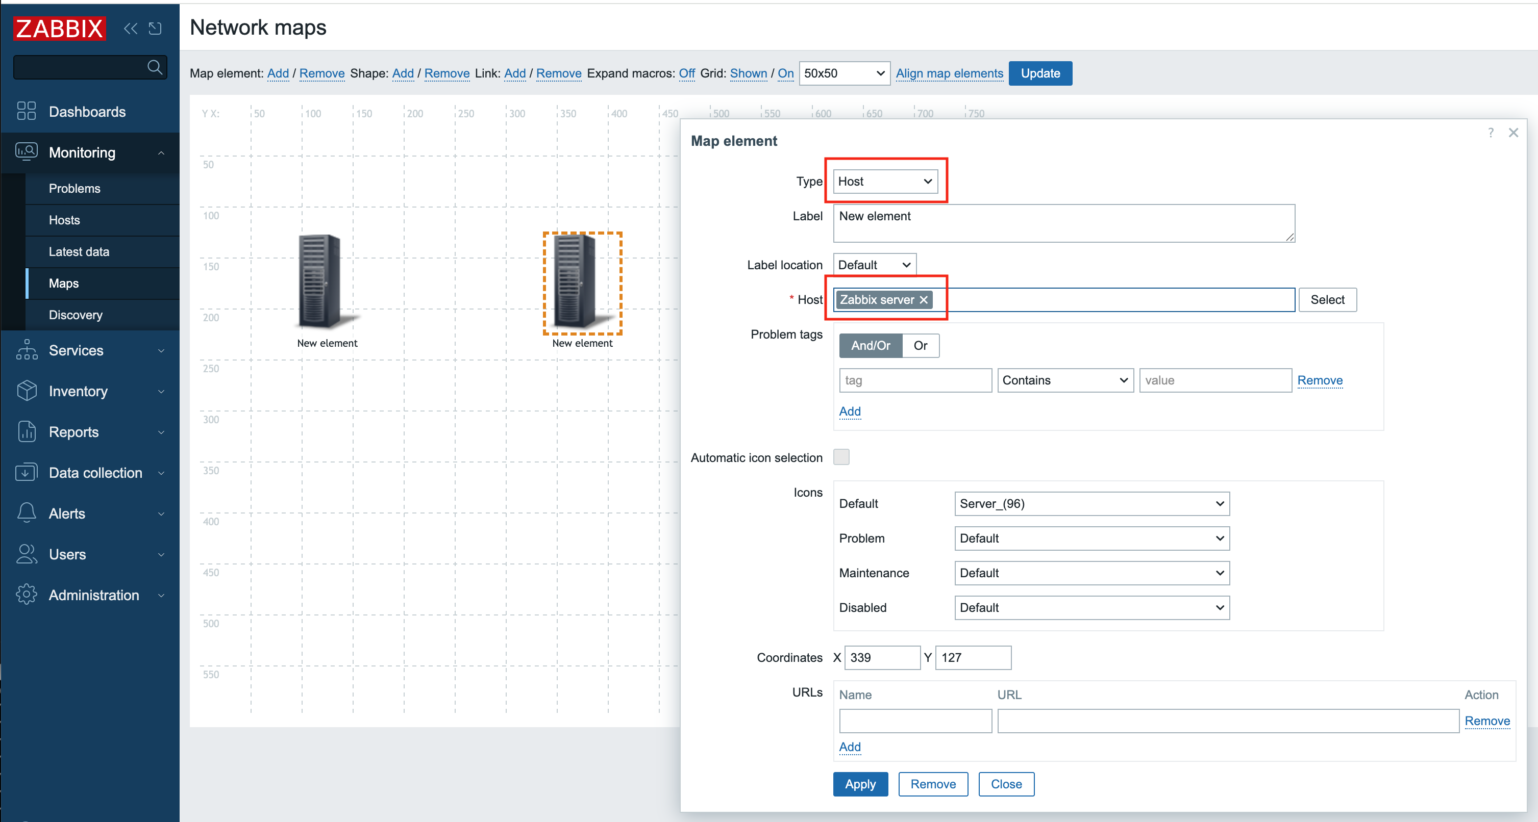Click the Zabbix logo

point(59,28)
